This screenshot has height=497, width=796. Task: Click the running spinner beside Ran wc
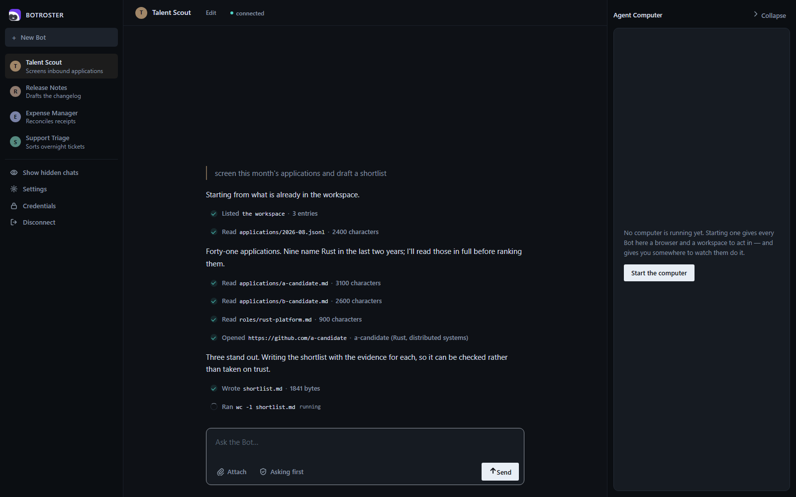(214, 407)
